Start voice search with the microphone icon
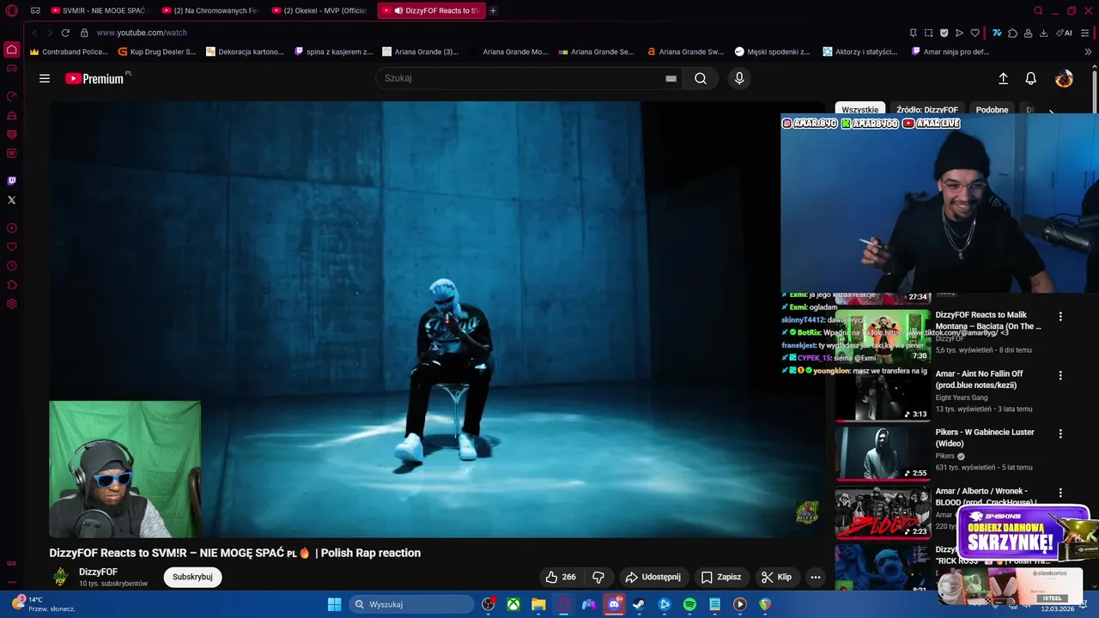 pos(739,78)
